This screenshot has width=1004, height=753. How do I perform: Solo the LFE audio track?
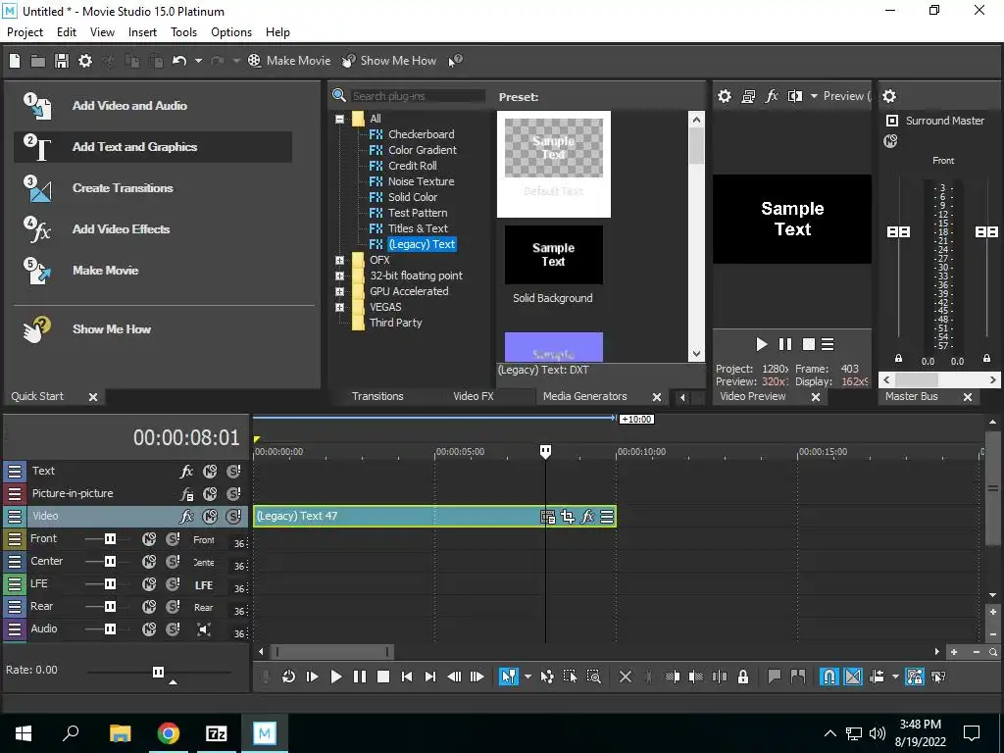tap(173, 584)
